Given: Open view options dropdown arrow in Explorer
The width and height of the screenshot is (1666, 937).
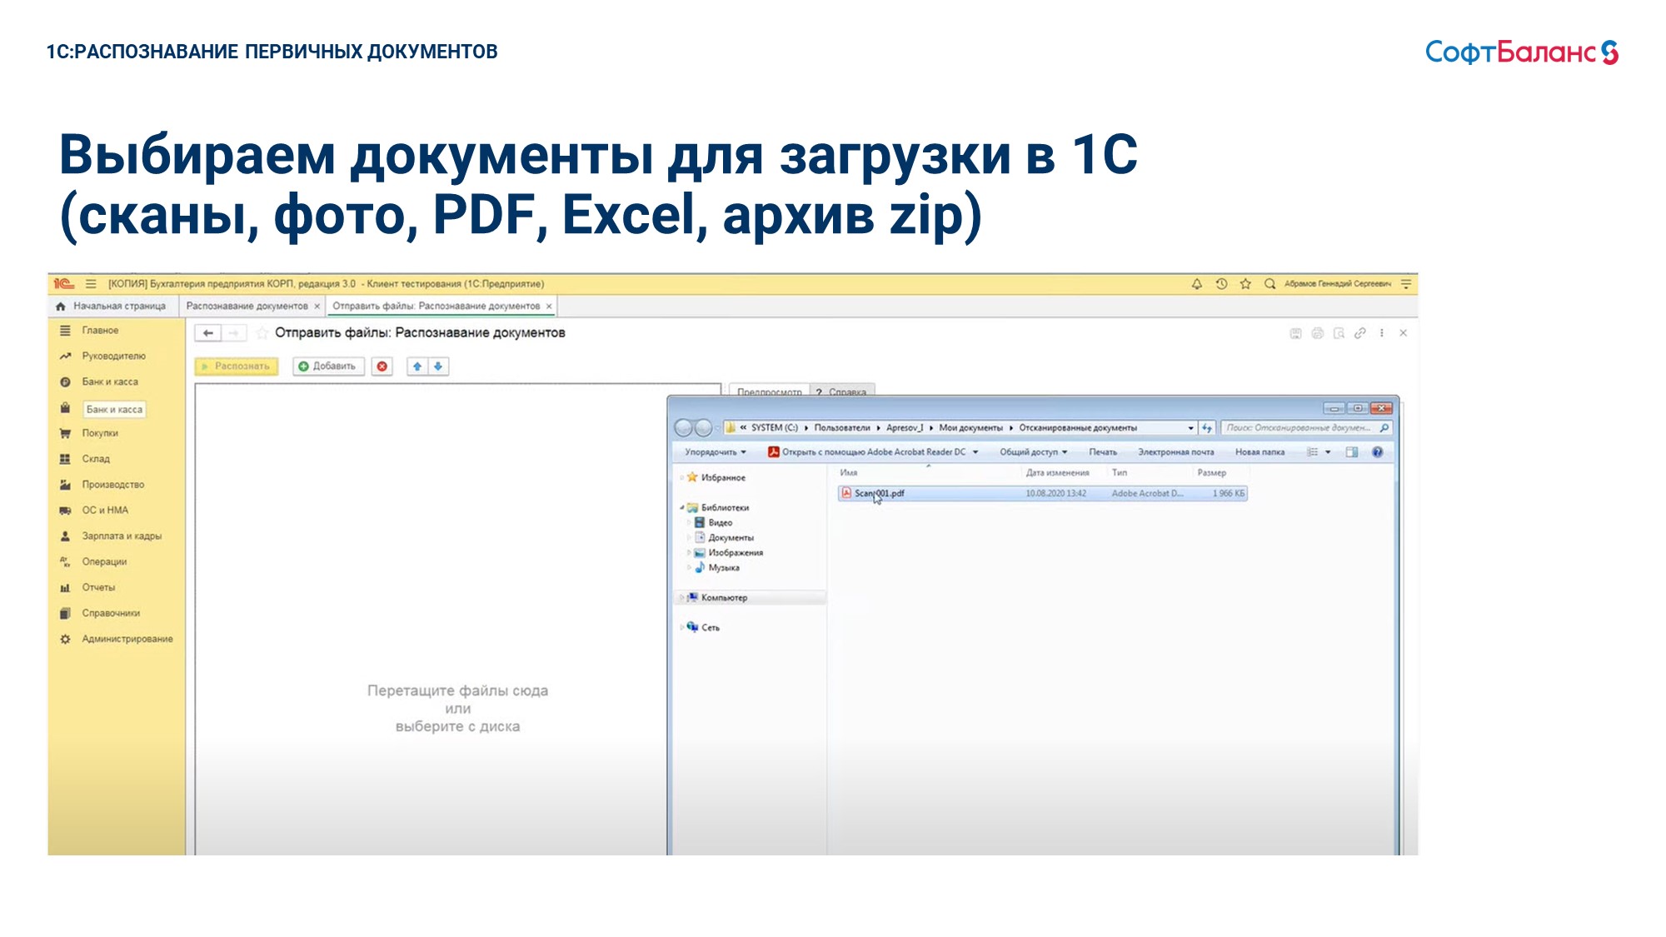Looking at the screenshot, I should pos(1328,452).
